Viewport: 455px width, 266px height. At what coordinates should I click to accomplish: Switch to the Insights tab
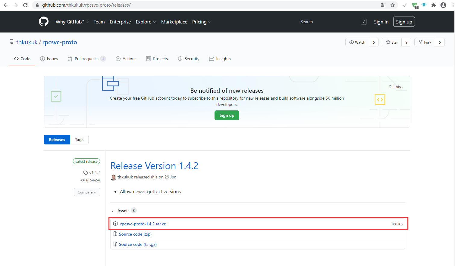tap(220, 59)
